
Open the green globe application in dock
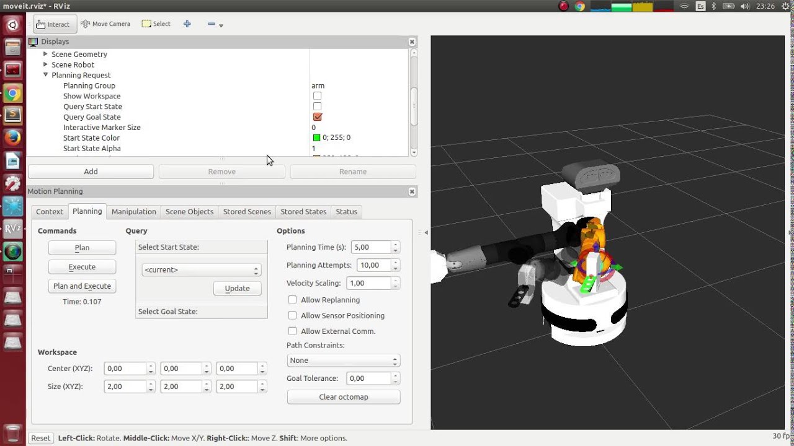(x=12, y=251)
